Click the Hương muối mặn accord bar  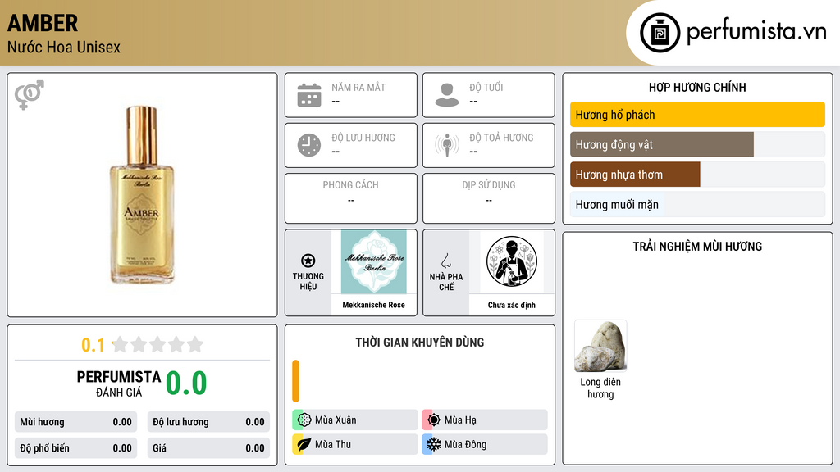tap(697, 204)
